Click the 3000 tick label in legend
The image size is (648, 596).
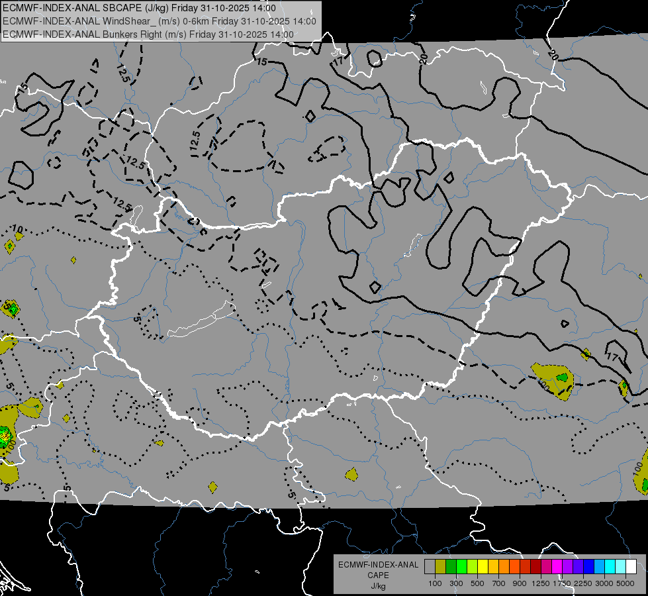tap(604, 583)
